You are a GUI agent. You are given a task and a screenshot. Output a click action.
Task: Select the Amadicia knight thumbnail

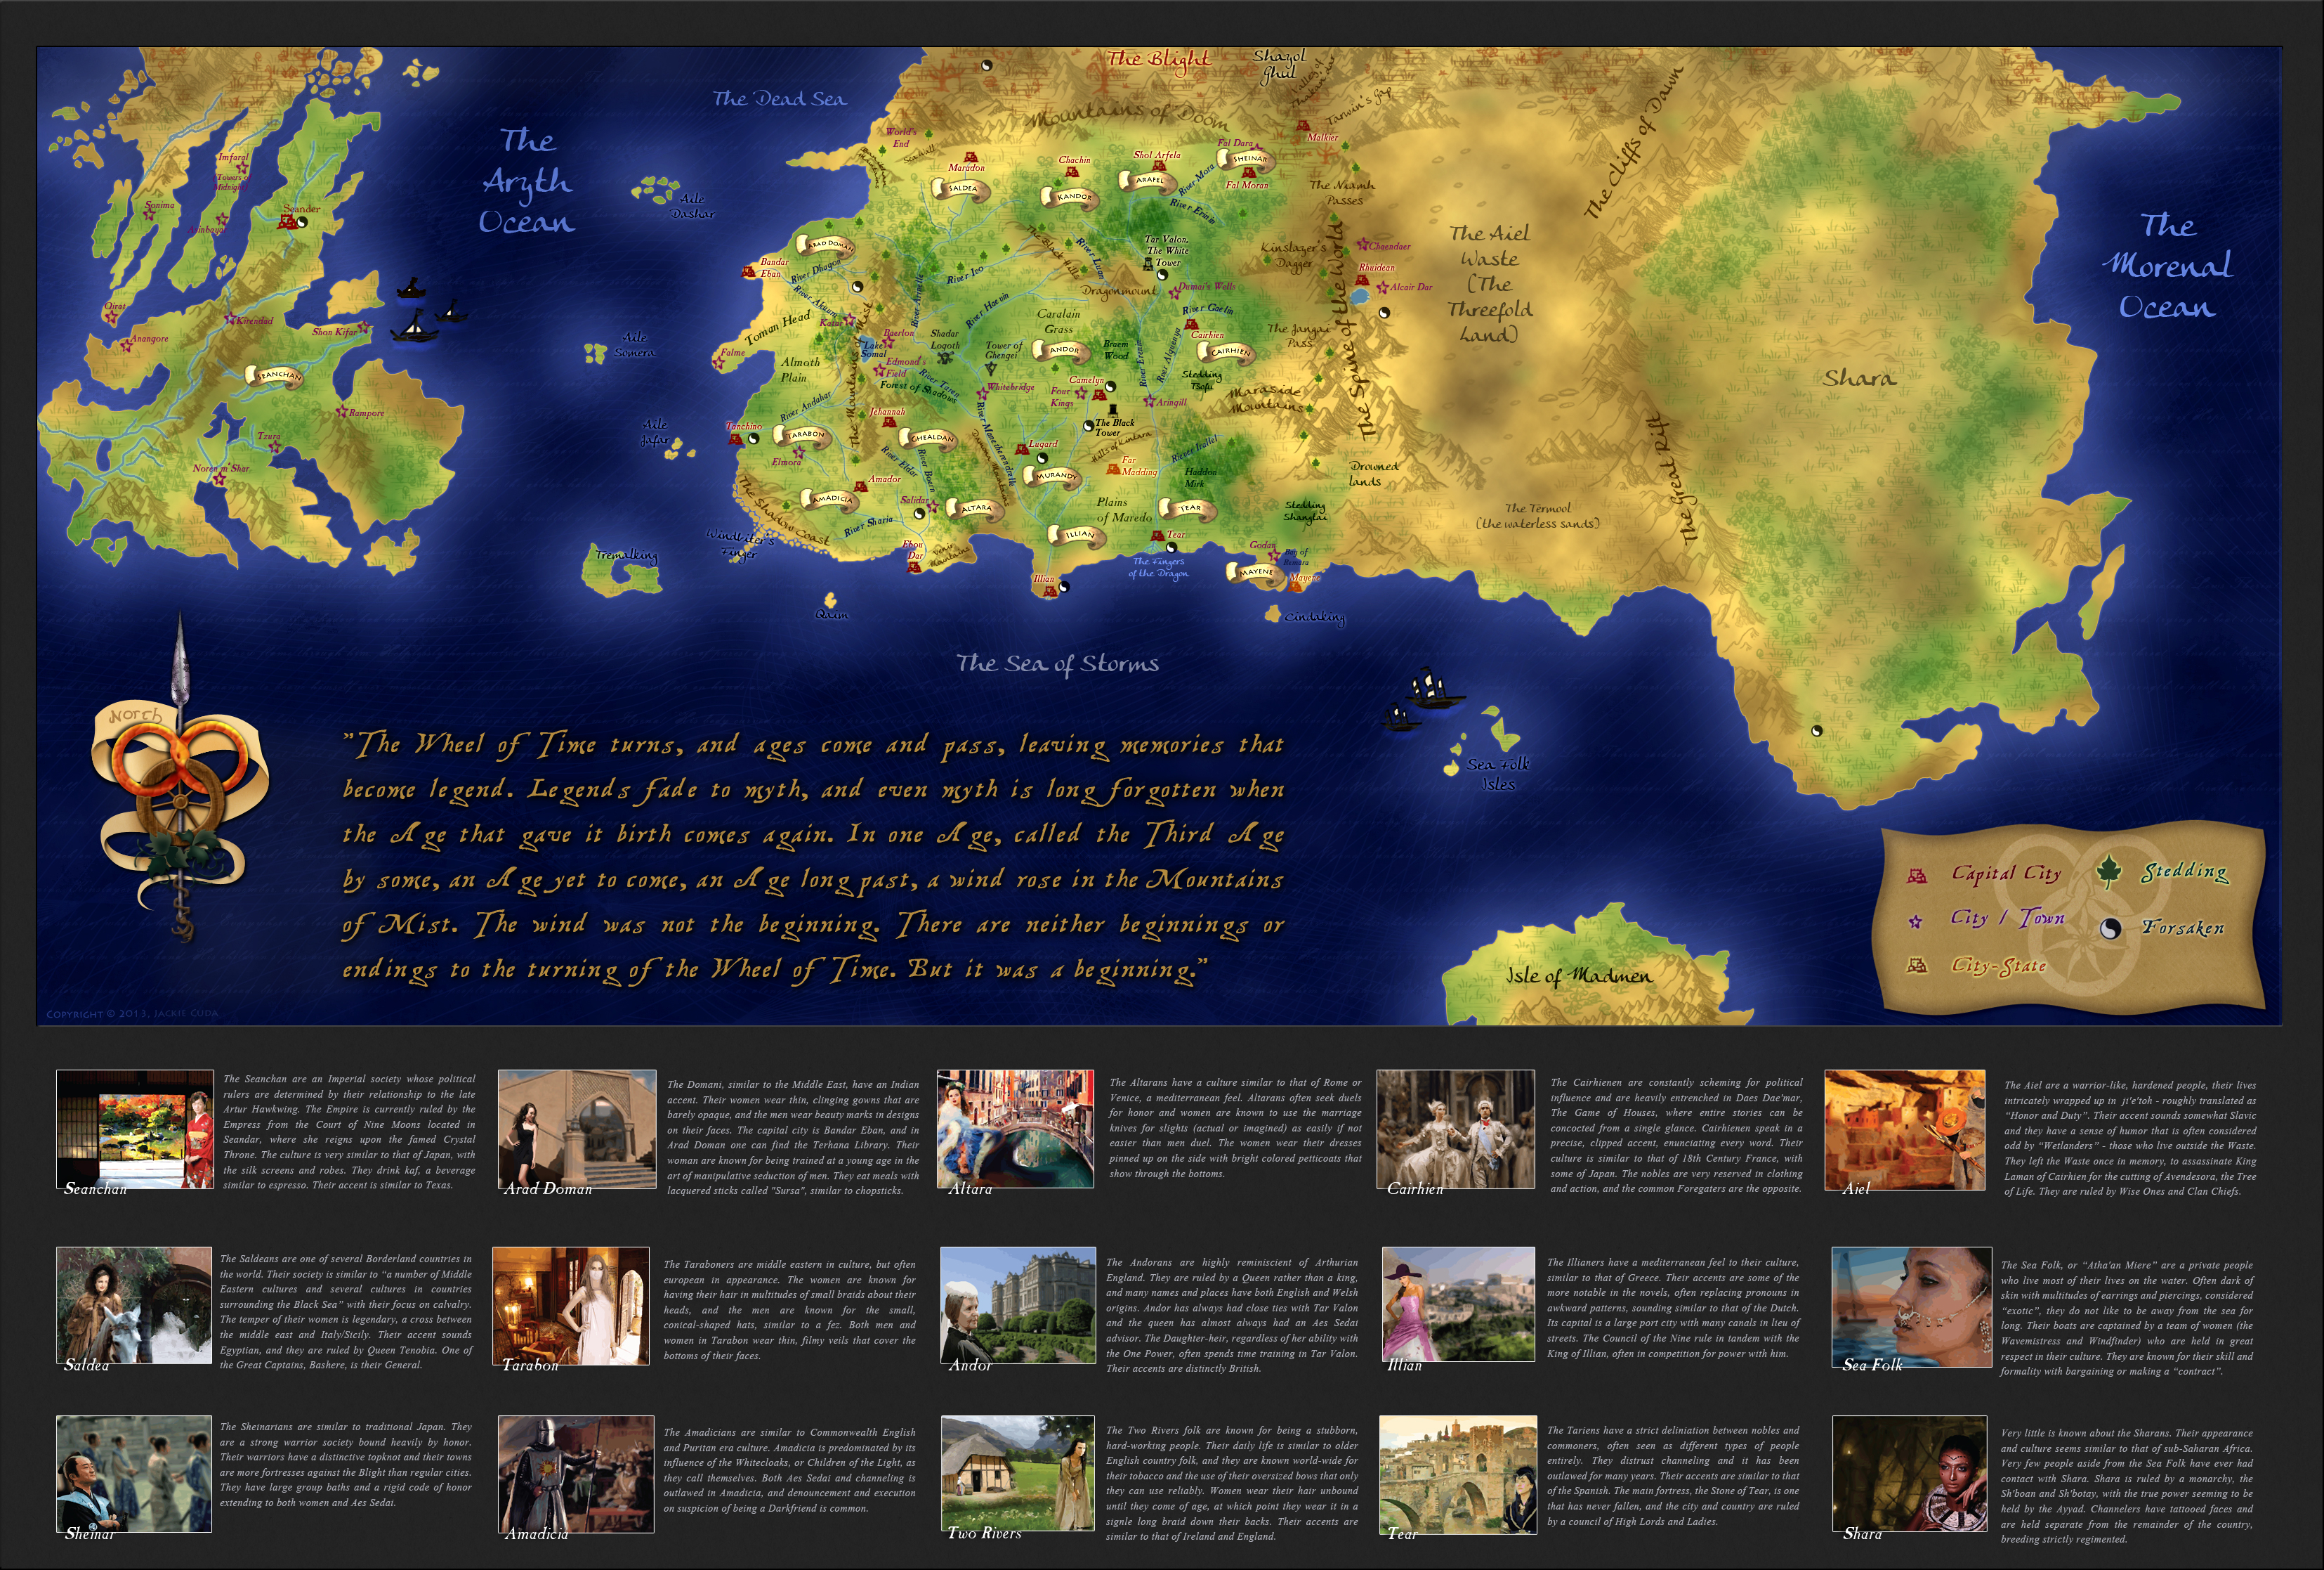coord(576,1474)
